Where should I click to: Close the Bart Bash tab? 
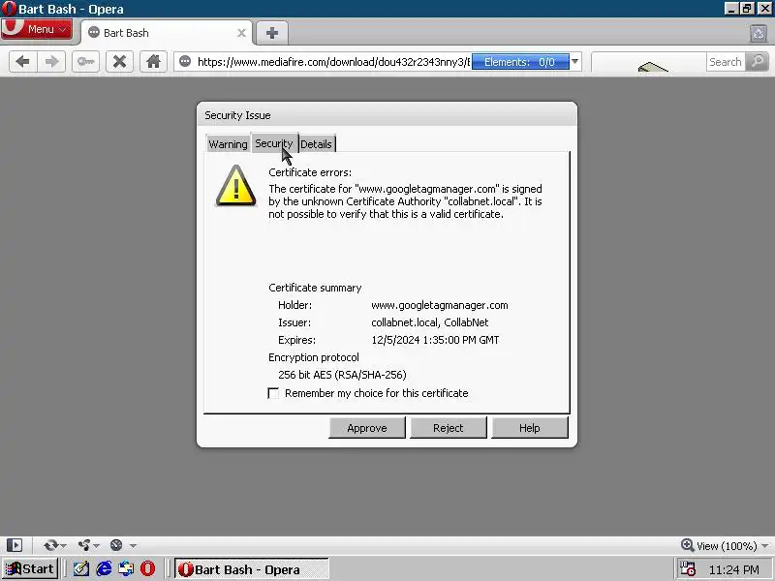pos(241,33)
